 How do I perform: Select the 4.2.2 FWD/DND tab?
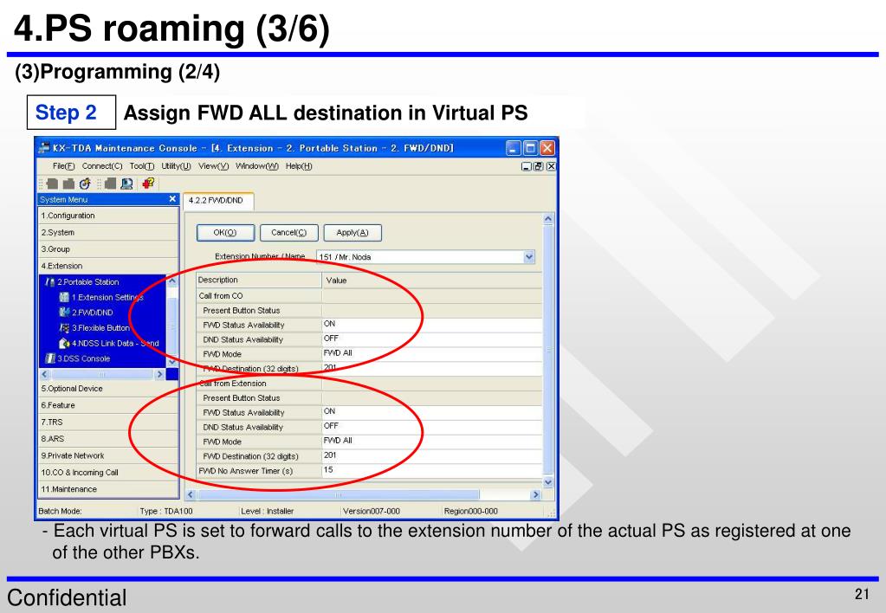[x=218, y=201]
